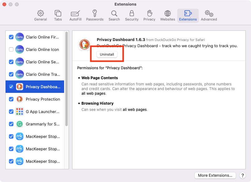251x182 pixels.
Task: Open the General preferences tab
Action: (x=40, y=16)
